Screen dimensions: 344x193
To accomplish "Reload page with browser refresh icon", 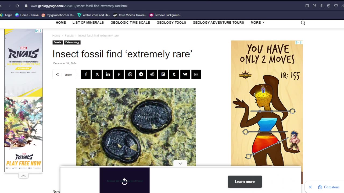I will pos(17,6).
